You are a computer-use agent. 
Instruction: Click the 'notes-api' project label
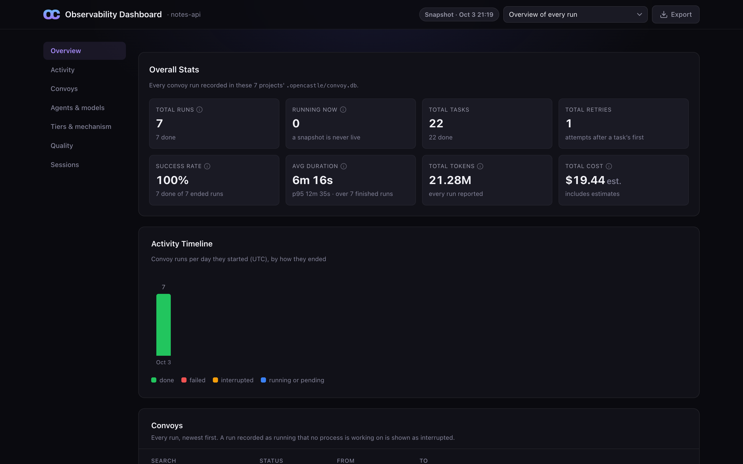(185, 14)
